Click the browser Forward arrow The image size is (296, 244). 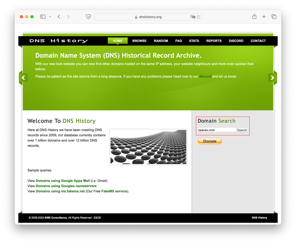pos(68,16)
